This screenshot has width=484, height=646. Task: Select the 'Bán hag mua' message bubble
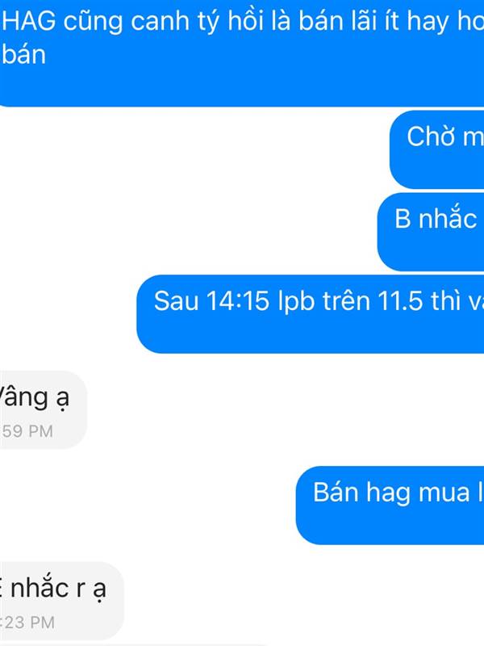[390, 505]
